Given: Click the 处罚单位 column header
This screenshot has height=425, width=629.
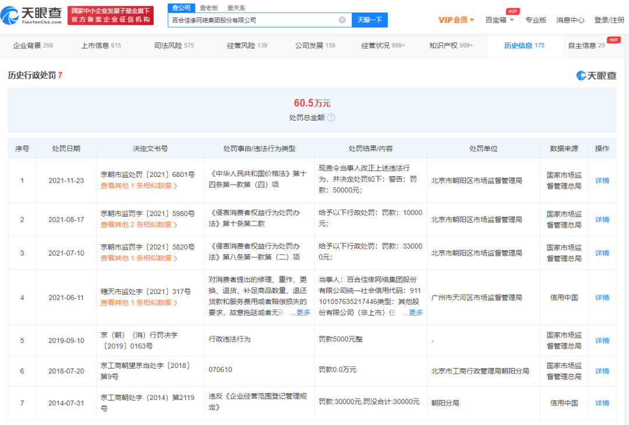Looking at the screenshot, I should point(483,149).
